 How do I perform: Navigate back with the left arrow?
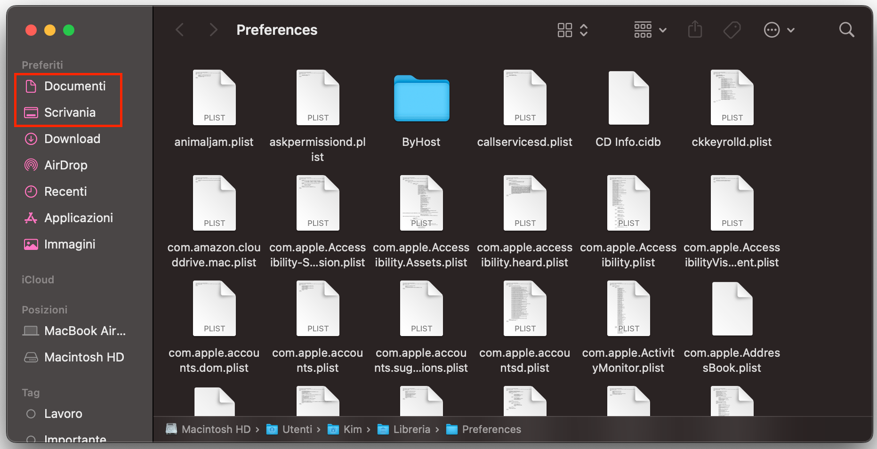(180, 30)
